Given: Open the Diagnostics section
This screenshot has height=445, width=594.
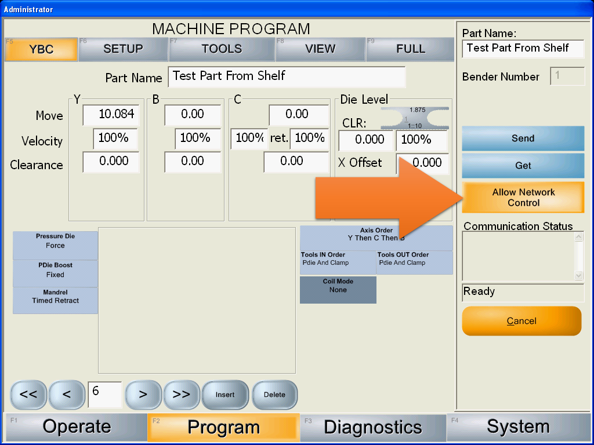Looking at the screenshot, I should pyautogui.click(x=372, y=428).
